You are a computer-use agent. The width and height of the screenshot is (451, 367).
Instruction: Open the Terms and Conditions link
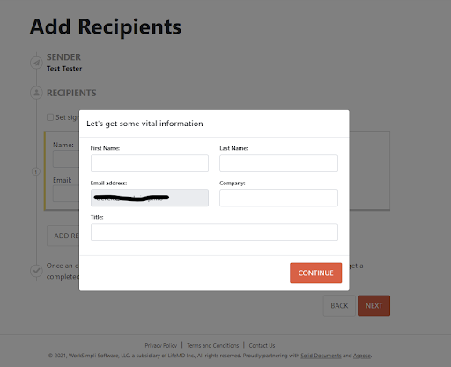point(213,345)
